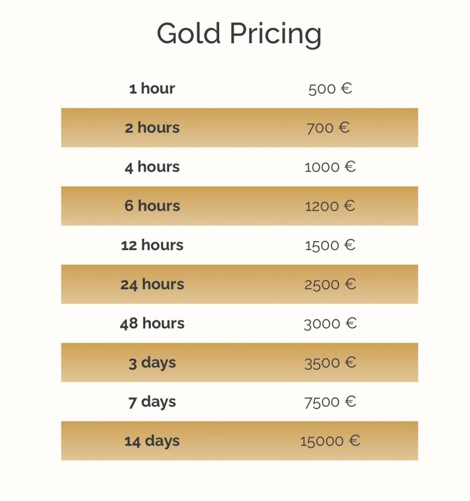
Task: Click the 1500 € price
Action: click(330, 246)
